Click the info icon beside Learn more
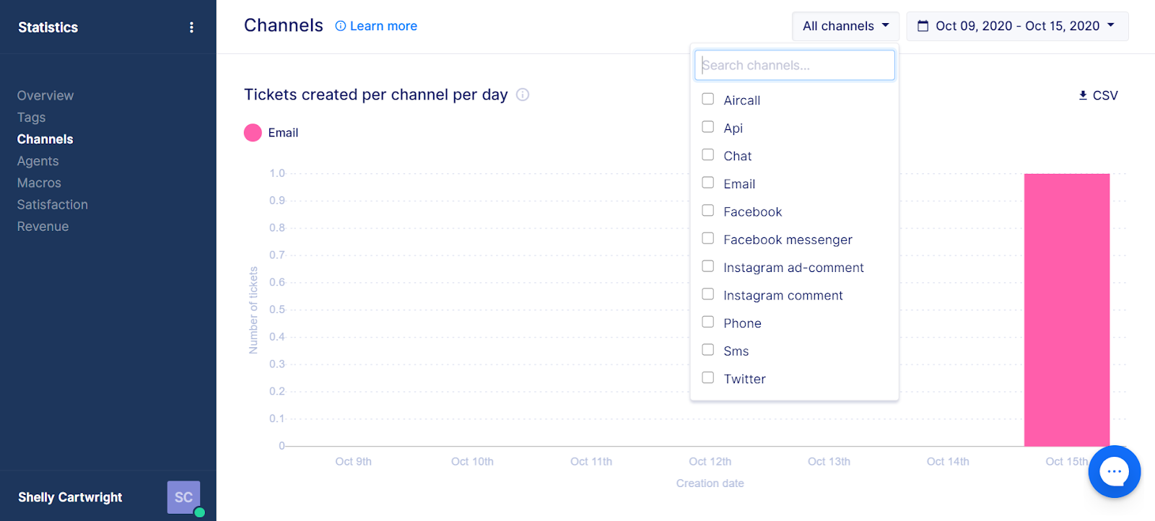Viewport: 1155px width, 521px height. pos(341,26)
